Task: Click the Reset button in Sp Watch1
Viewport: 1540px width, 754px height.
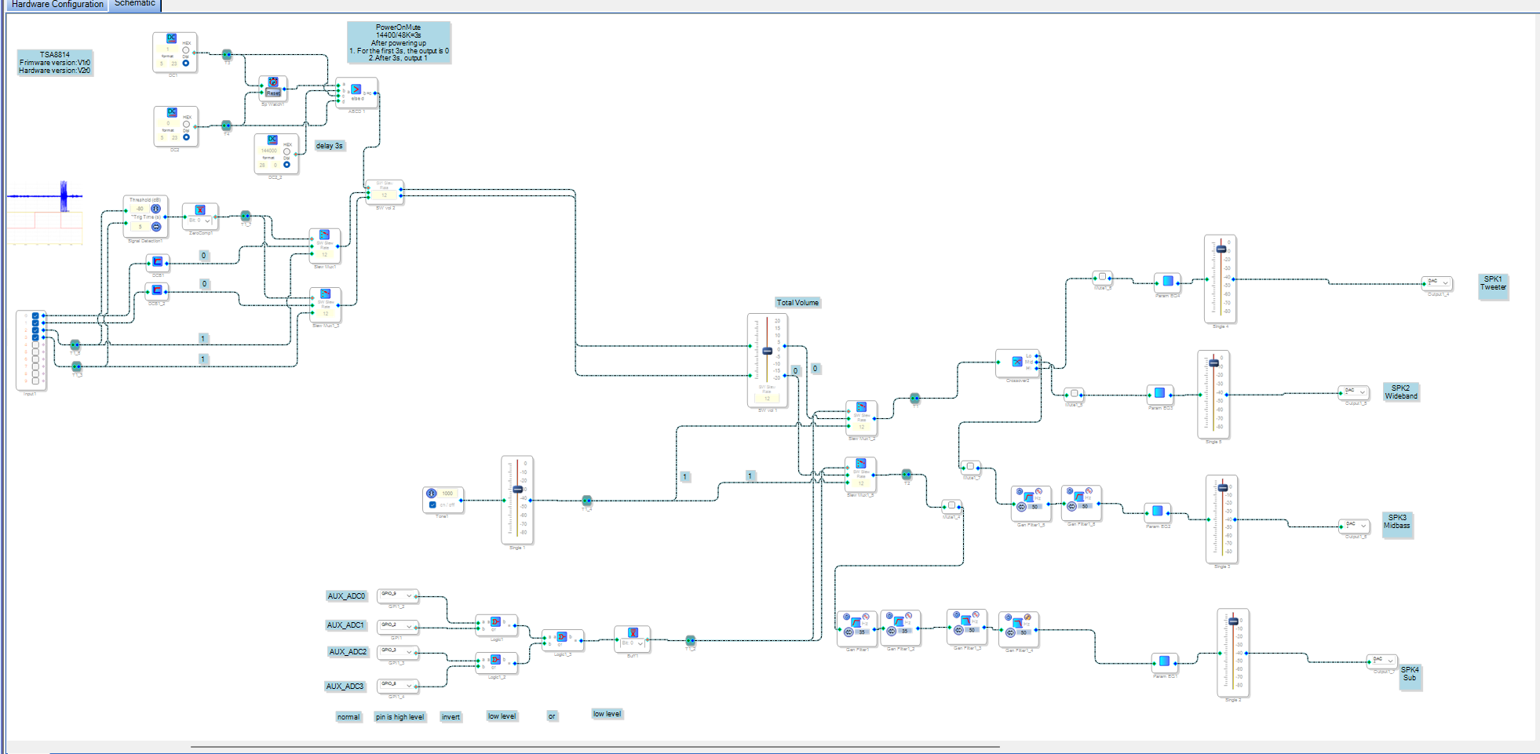Action: [273, 93]
